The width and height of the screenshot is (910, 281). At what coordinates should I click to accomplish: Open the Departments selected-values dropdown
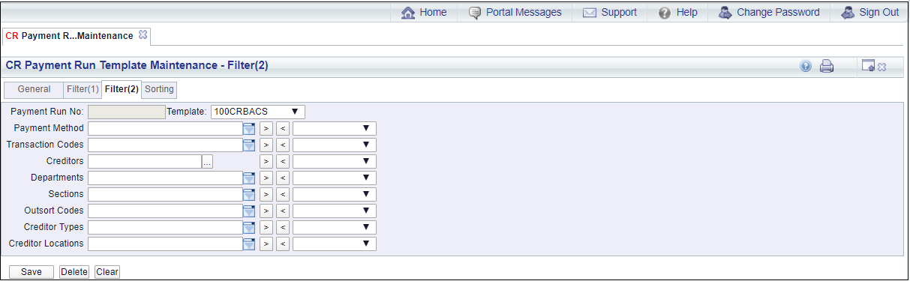[x=335, y=178]
